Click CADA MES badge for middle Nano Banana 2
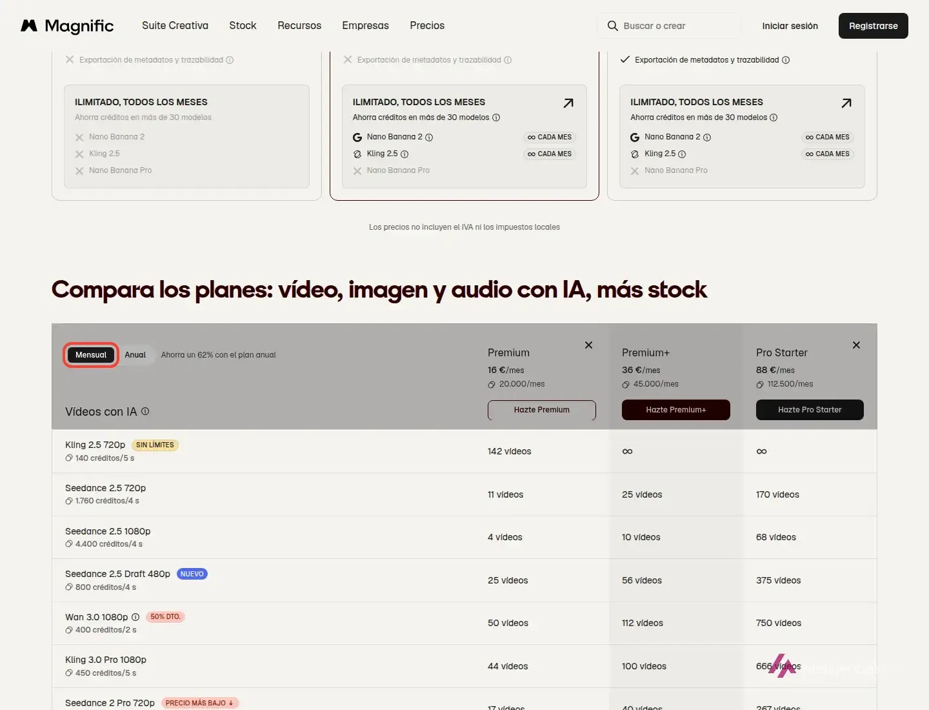The height and width of the screenshot is (710, 929). [x=550, y=137]
